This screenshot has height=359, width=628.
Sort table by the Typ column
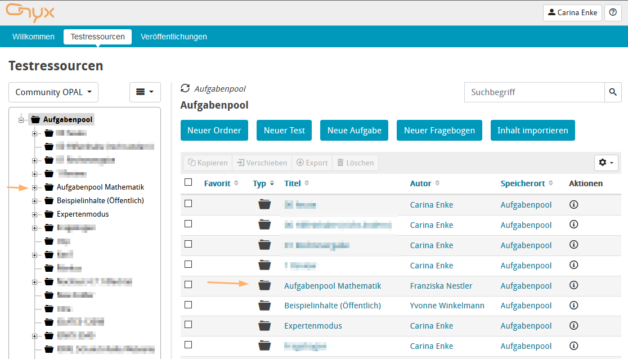click(x=260, y=183)
